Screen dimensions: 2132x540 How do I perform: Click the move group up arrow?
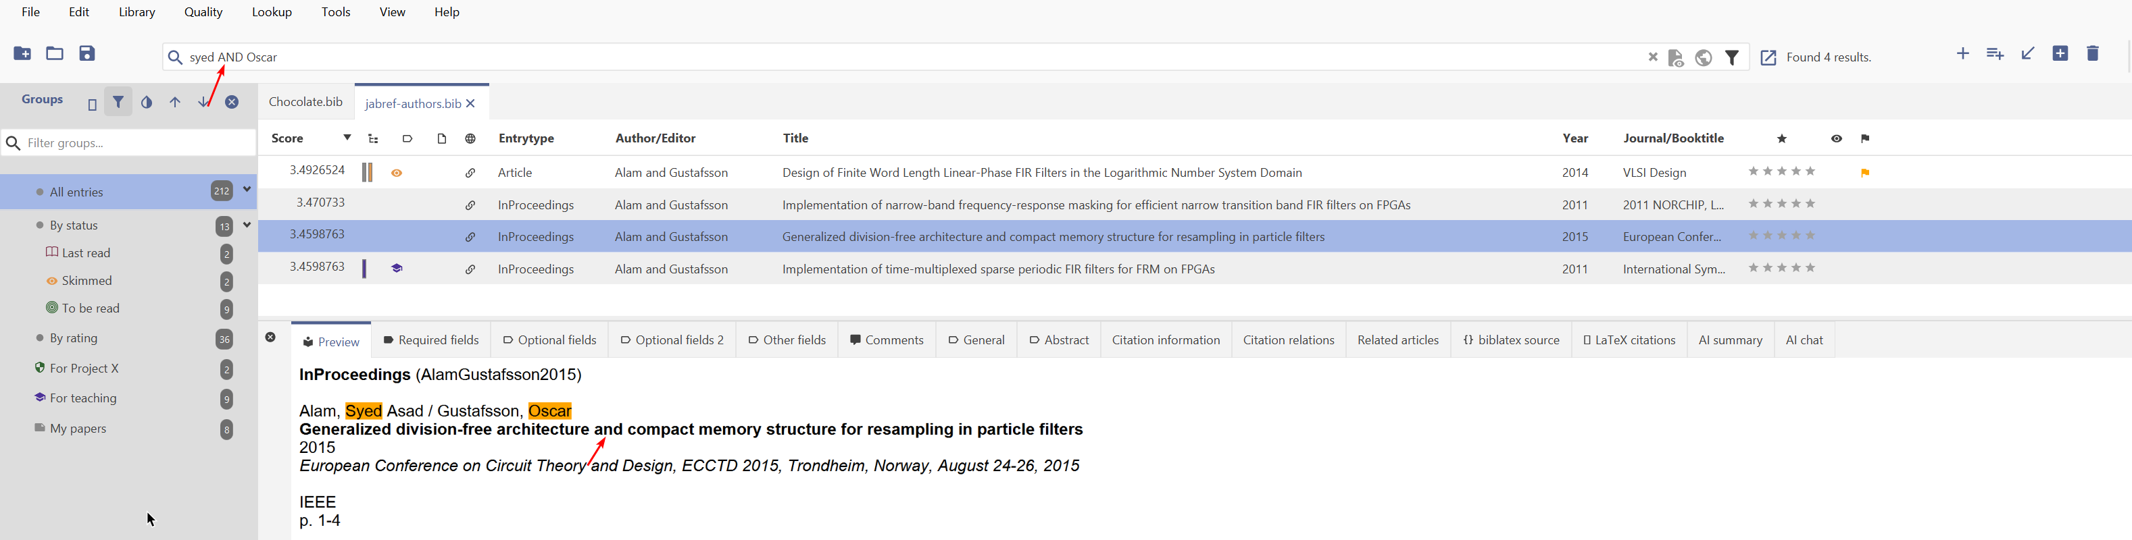pos(176,103)
